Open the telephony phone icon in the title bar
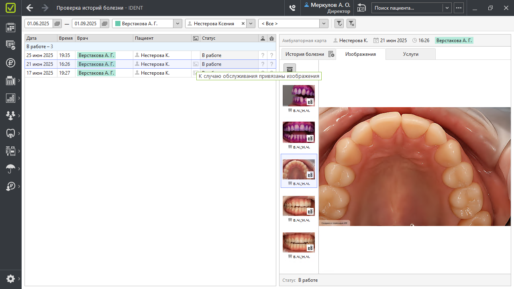 pos(292,8)
